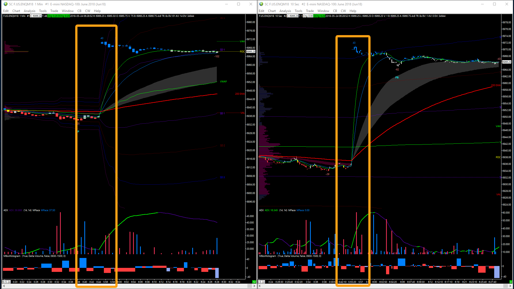The height and width of the screenshot is (289, 514).
Task: Click the right scroll arrow on right chart scrollbar
Action: coord(510,286)
